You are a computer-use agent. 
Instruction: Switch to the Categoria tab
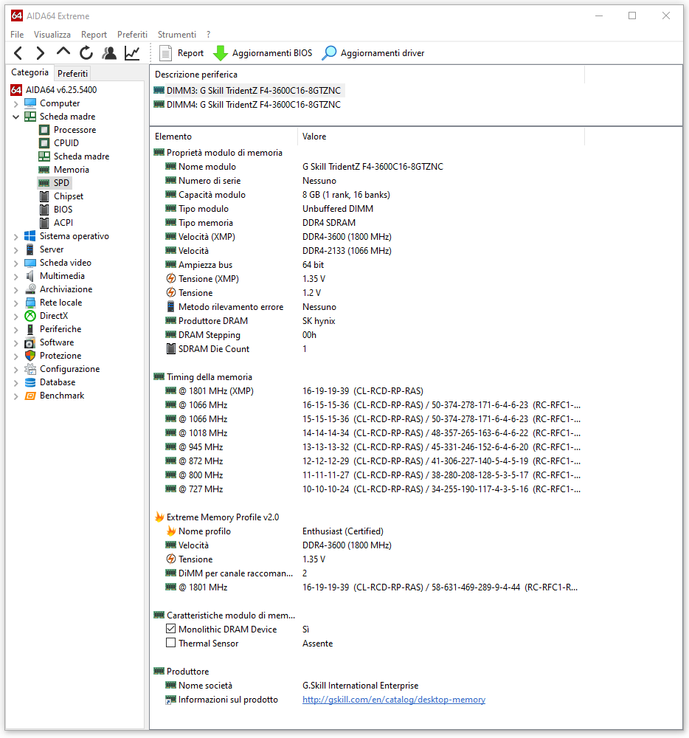tap(30, 72)
